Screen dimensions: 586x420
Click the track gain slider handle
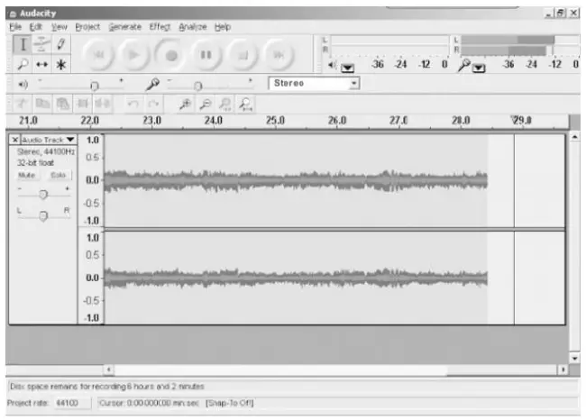click(x=43, y=195)
